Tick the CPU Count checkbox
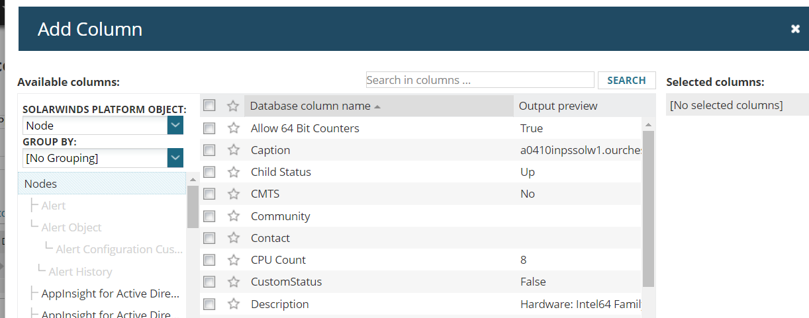Screen dimensions: 809x318 click(x=209, y=260)
